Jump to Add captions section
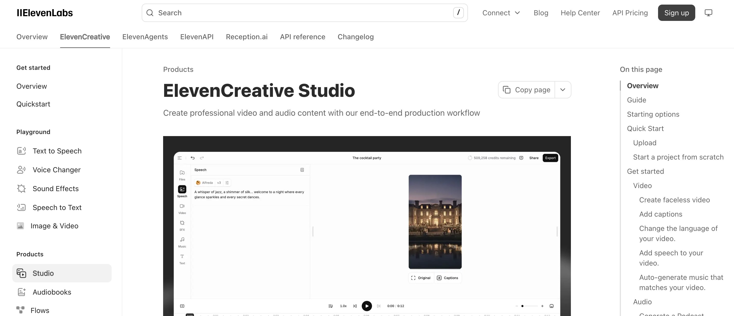This screenshot has height=316, width=734. click(661, 214)
